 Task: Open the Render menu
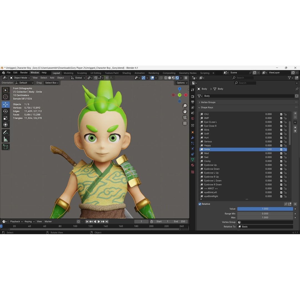click(24, 73)
